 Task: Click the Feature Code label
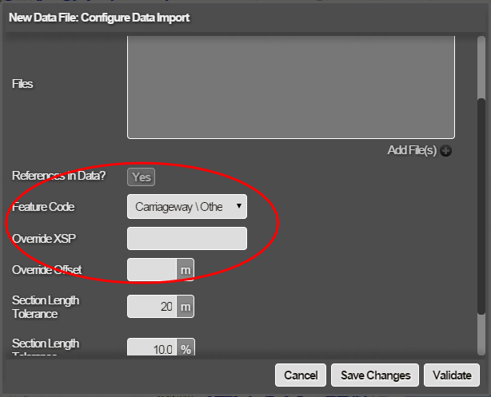pos(43,208)
